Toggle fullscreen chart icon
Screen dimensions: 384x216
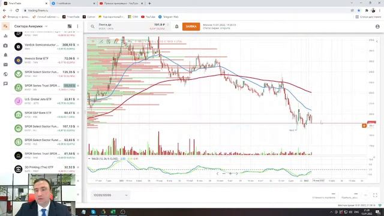coord(375,195)
